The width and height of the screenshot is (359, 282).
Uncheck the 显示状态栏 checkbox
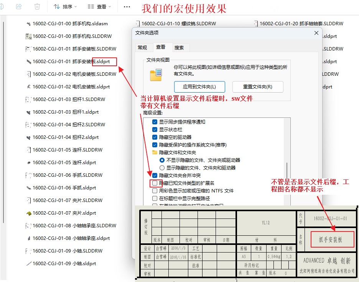pyautogui.click(x=155, y=130)
